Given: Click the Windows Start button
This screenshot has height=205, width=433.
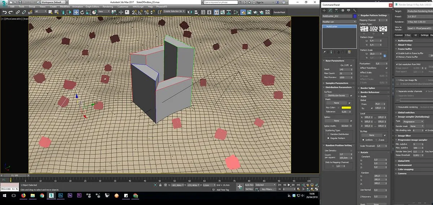Looking at the screenshot, I should [4, 195].
